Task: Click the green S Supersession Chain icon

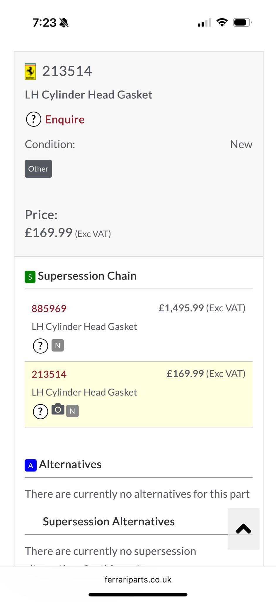Action: [x=30, y=277]
